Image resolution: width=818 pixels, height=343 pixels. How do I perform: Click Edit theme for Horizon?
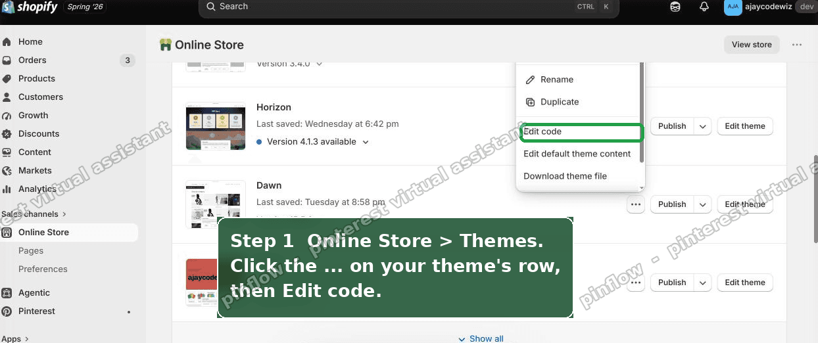click(x=745, y=126)
